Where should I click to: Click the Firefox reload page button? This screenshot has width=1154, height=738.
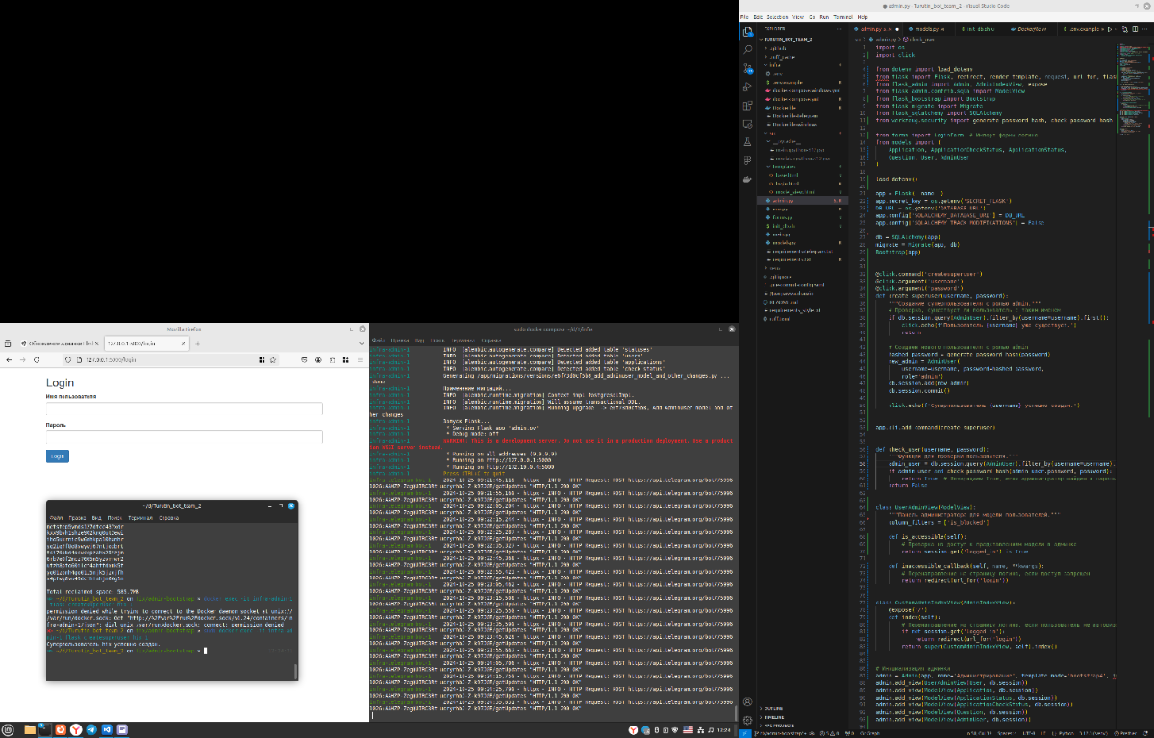point(37,359)
